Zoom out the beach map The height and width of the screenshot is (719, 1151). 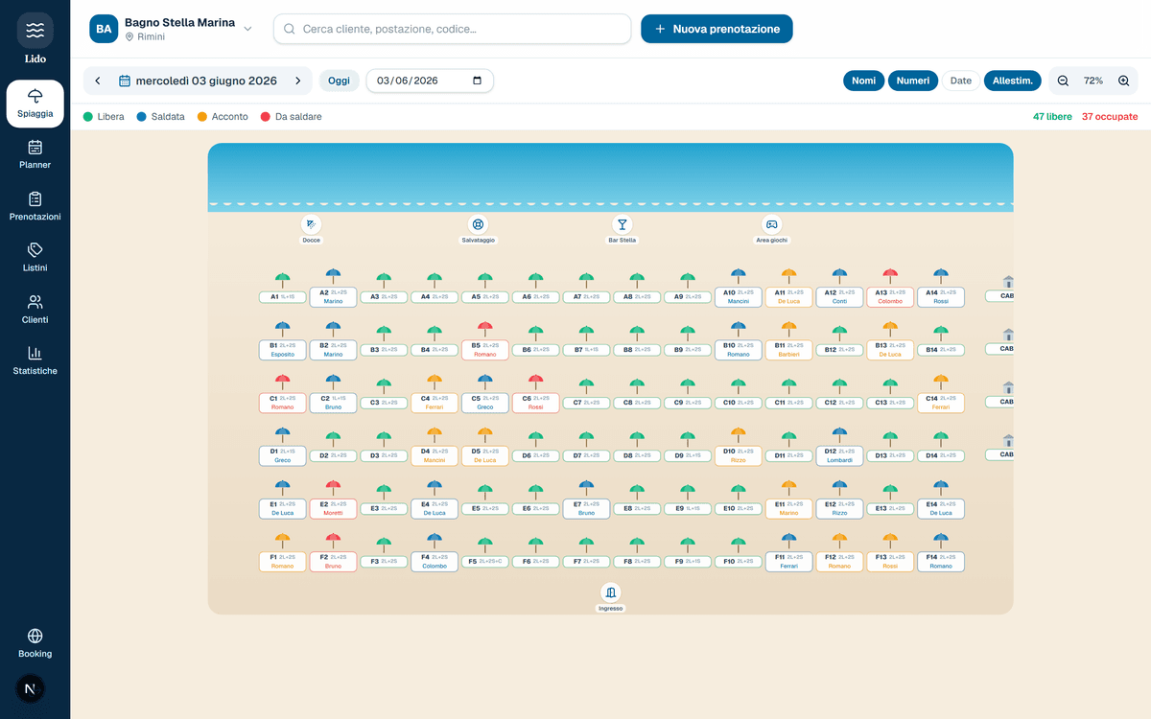click(x=1063, y=81)
